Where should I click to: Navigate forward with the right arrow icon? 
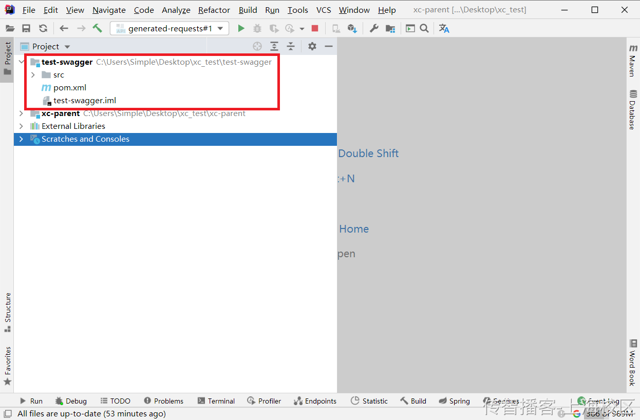click(x=81, y=29)
